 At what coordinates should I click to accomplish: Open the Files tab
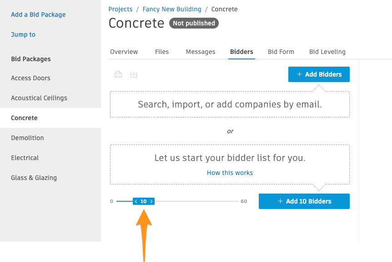click(162, 52)
